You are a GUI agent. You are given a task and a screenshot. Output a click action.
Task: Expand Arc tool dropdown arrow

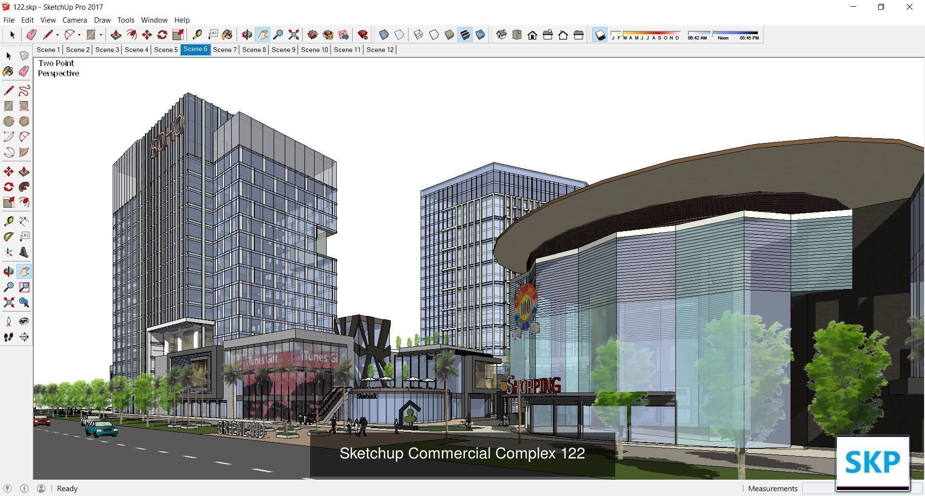(x=79, y=35)
